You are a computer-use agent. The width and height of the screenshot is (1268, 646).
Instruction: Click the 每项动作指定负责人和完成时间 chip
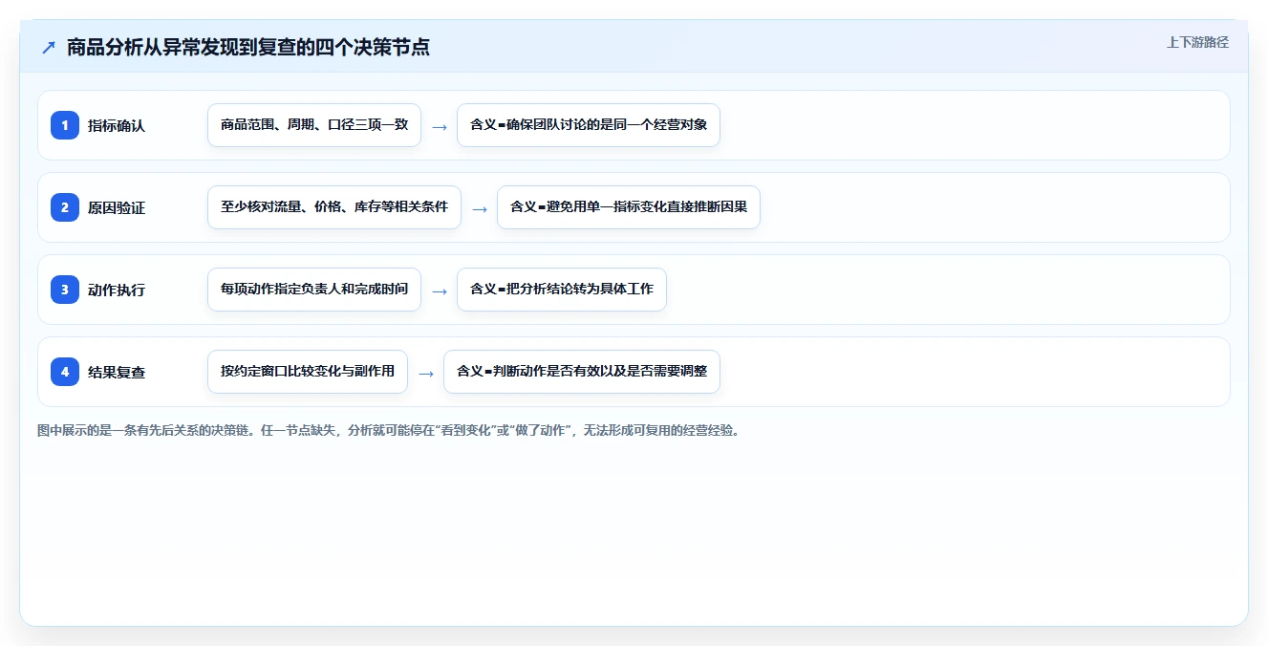[314, 290]
